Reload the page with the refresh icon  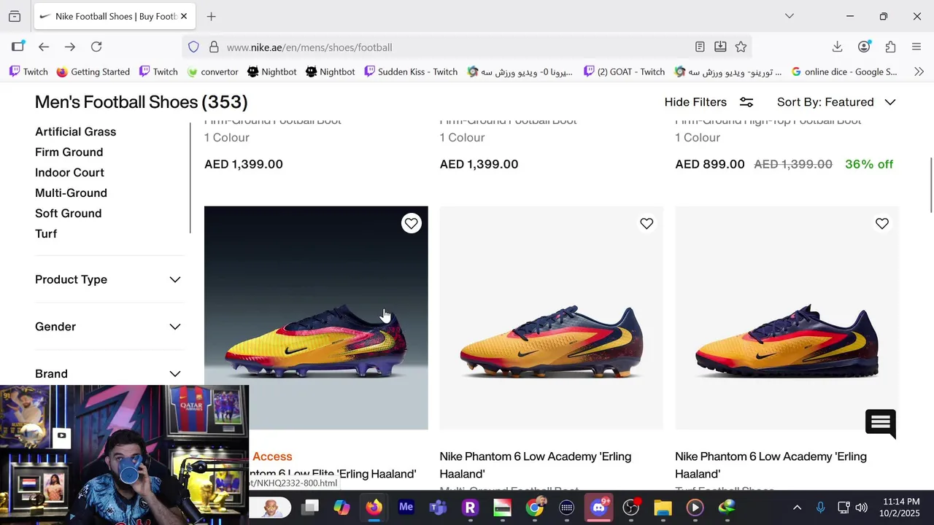pyautogui.click(x=96, y=47)
